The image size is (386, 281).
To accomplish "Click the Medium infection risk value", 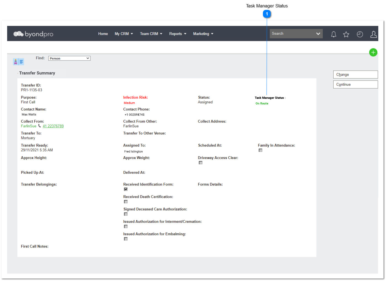I will pos(129,103).
